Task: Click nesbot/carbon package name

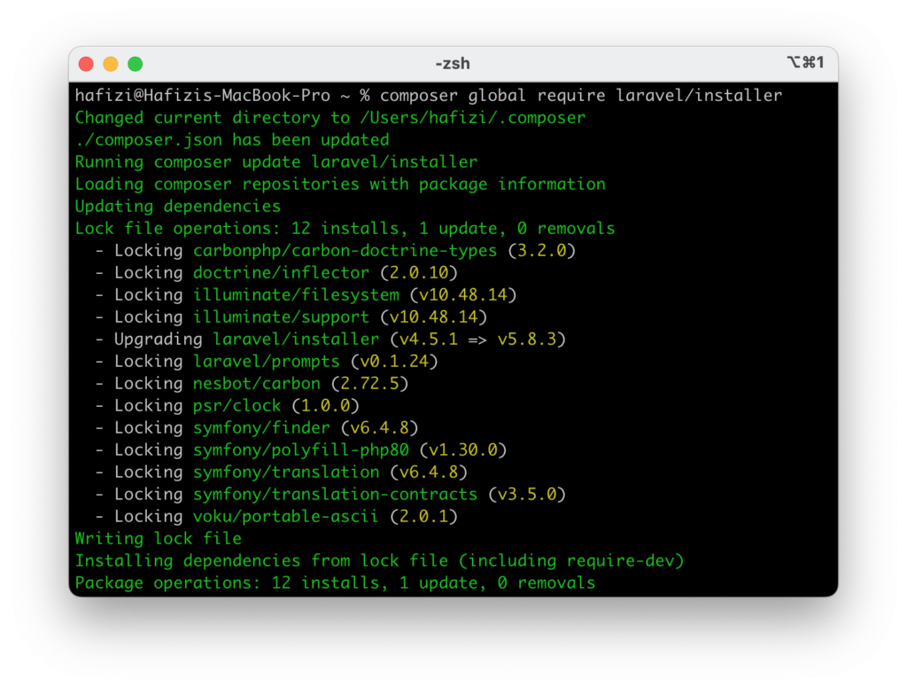Action: point(256,383)
